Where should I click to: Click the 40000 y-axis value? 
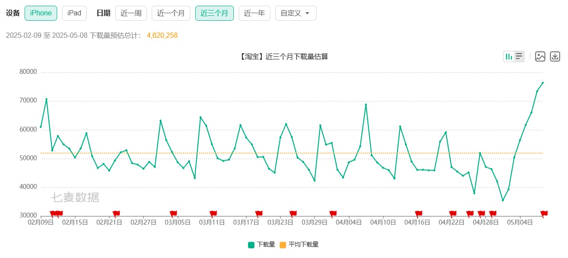tap(28, 187)
